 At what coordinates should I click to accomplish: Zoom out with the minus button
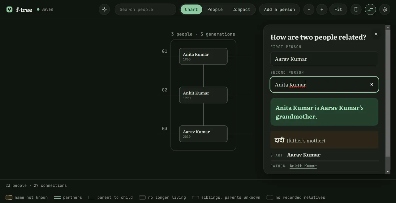pyautogui.click(x=309, y=9)
